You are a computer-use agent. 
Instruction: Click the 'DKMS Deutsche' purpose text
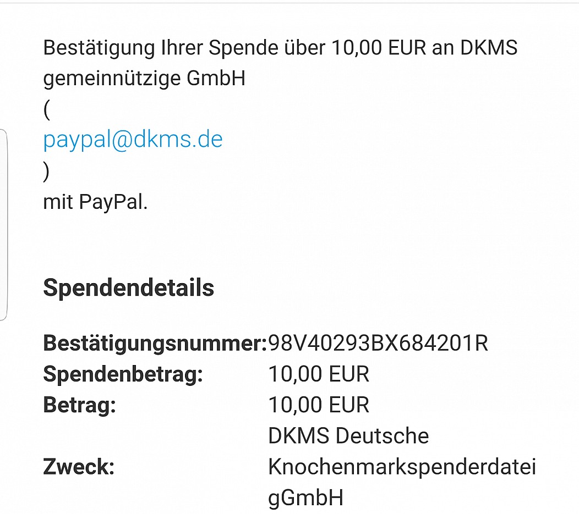click(x=348, y=436)
